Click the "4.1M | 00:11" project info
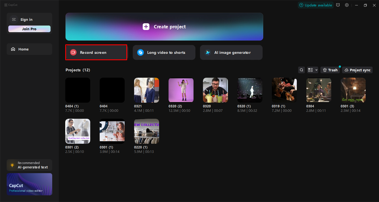The image size is (379, 202). click(x=144, y=111)
